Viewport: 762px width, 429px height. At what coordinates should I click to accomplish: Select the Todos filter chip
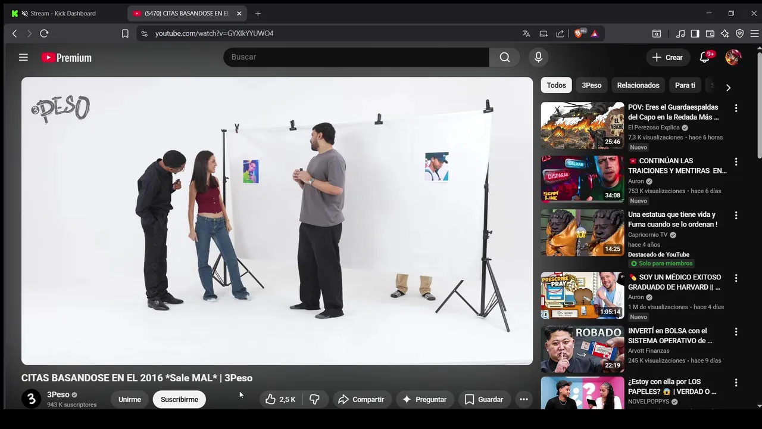(x=557, y=85)
